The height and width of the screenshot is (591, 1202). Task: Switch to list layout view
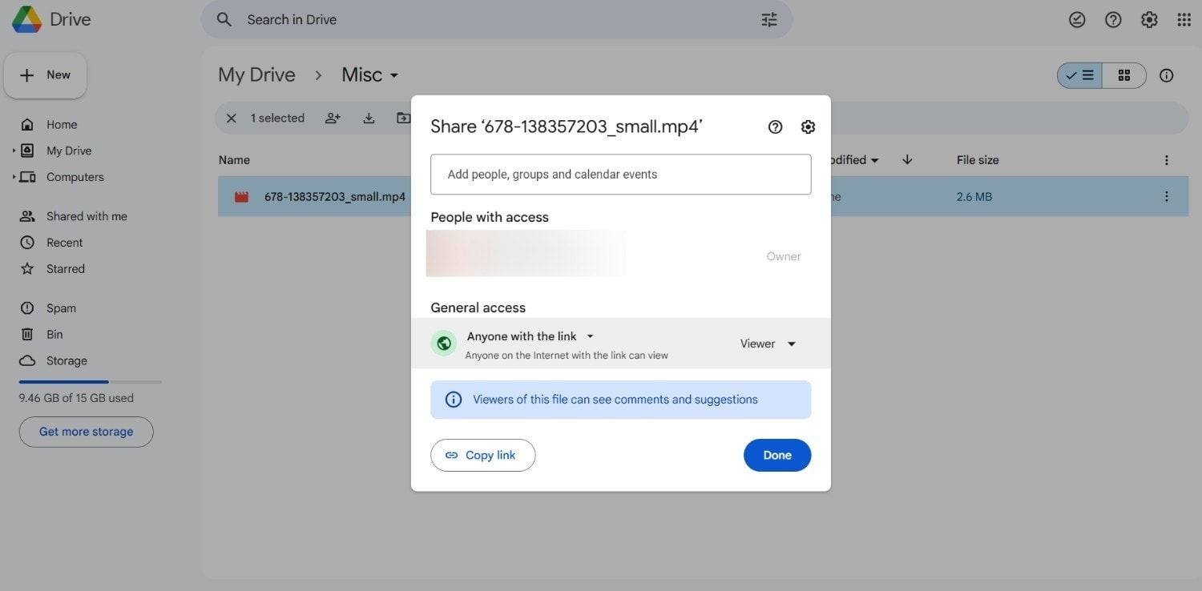(1079, 75)
